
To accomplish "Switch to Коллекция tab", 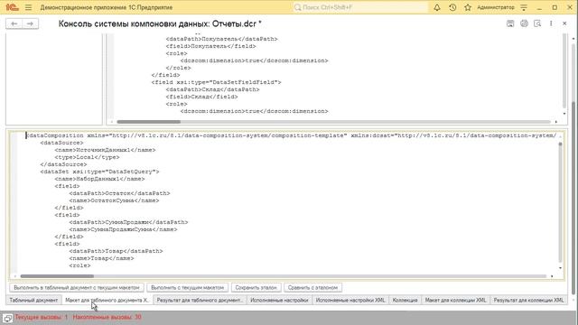I will (405, 301).
